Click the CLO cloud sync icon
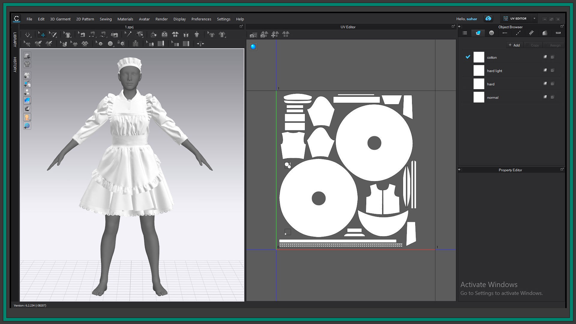 pos(488,19)
